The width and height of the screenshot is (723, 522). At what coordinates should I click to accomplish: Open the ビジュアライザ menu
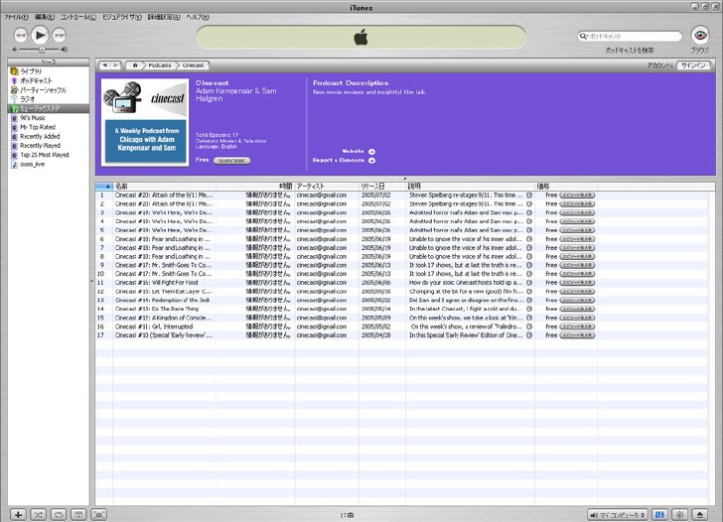pyautogui.click(x=122, y=17)
